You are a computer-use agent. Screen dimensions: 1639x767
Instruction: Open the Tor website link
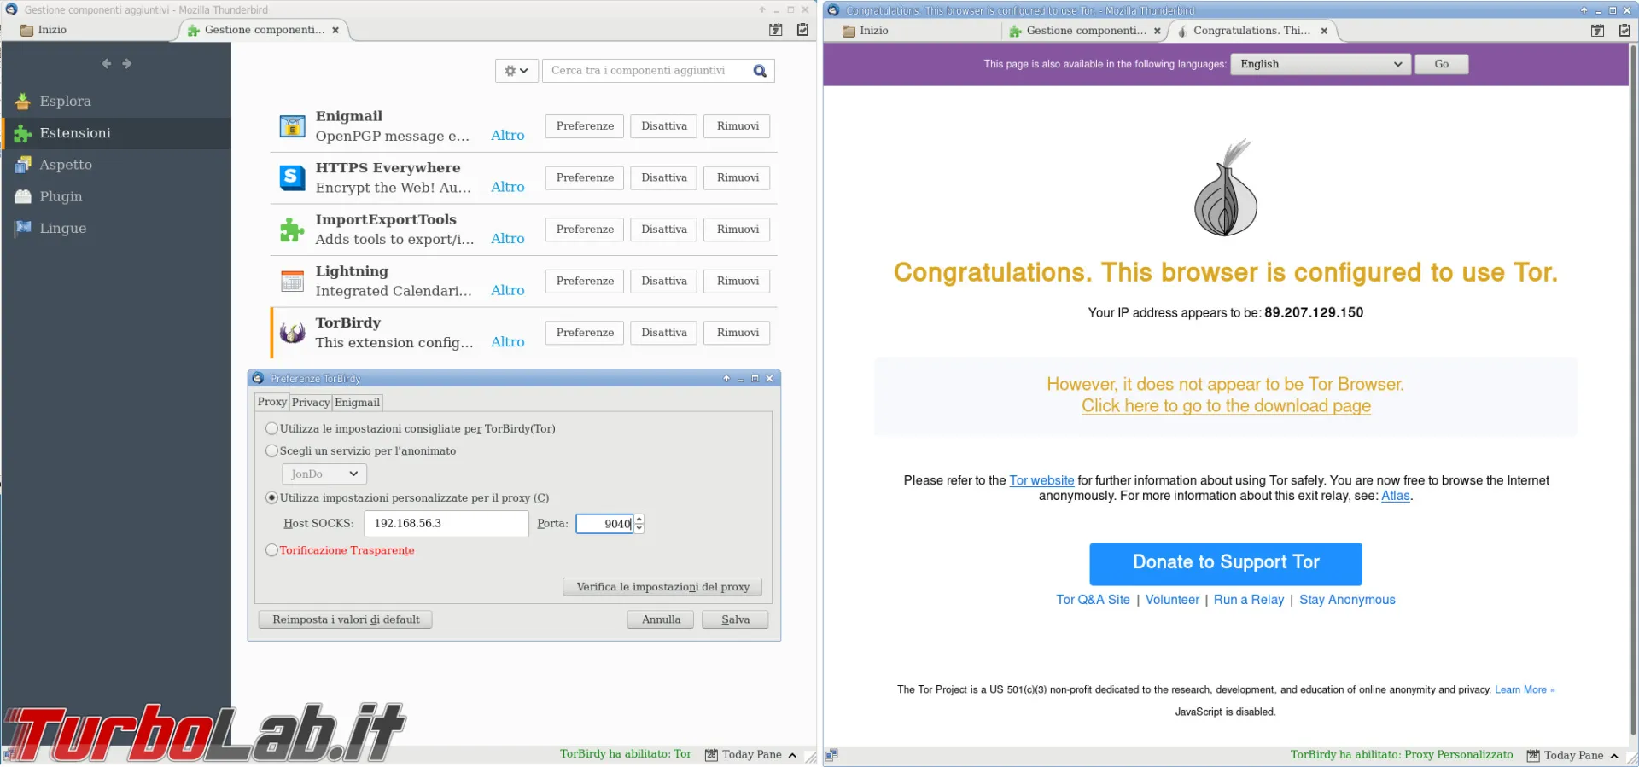coord(1041,481)
